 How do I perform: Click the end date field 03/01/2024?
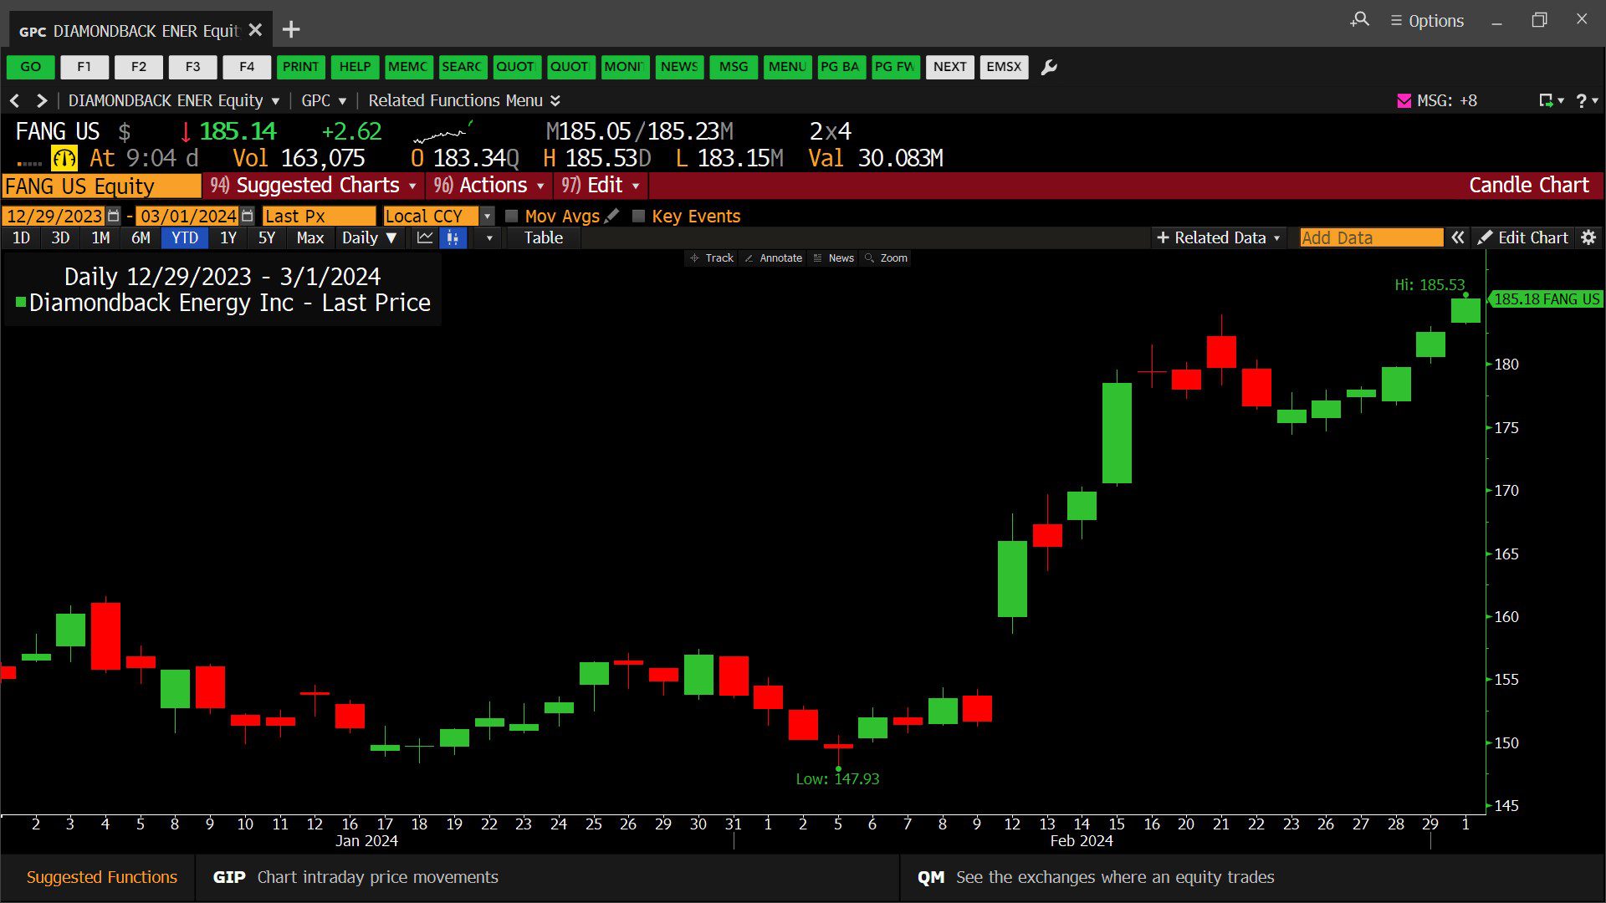pyautogui.click(x=187, y=216)
